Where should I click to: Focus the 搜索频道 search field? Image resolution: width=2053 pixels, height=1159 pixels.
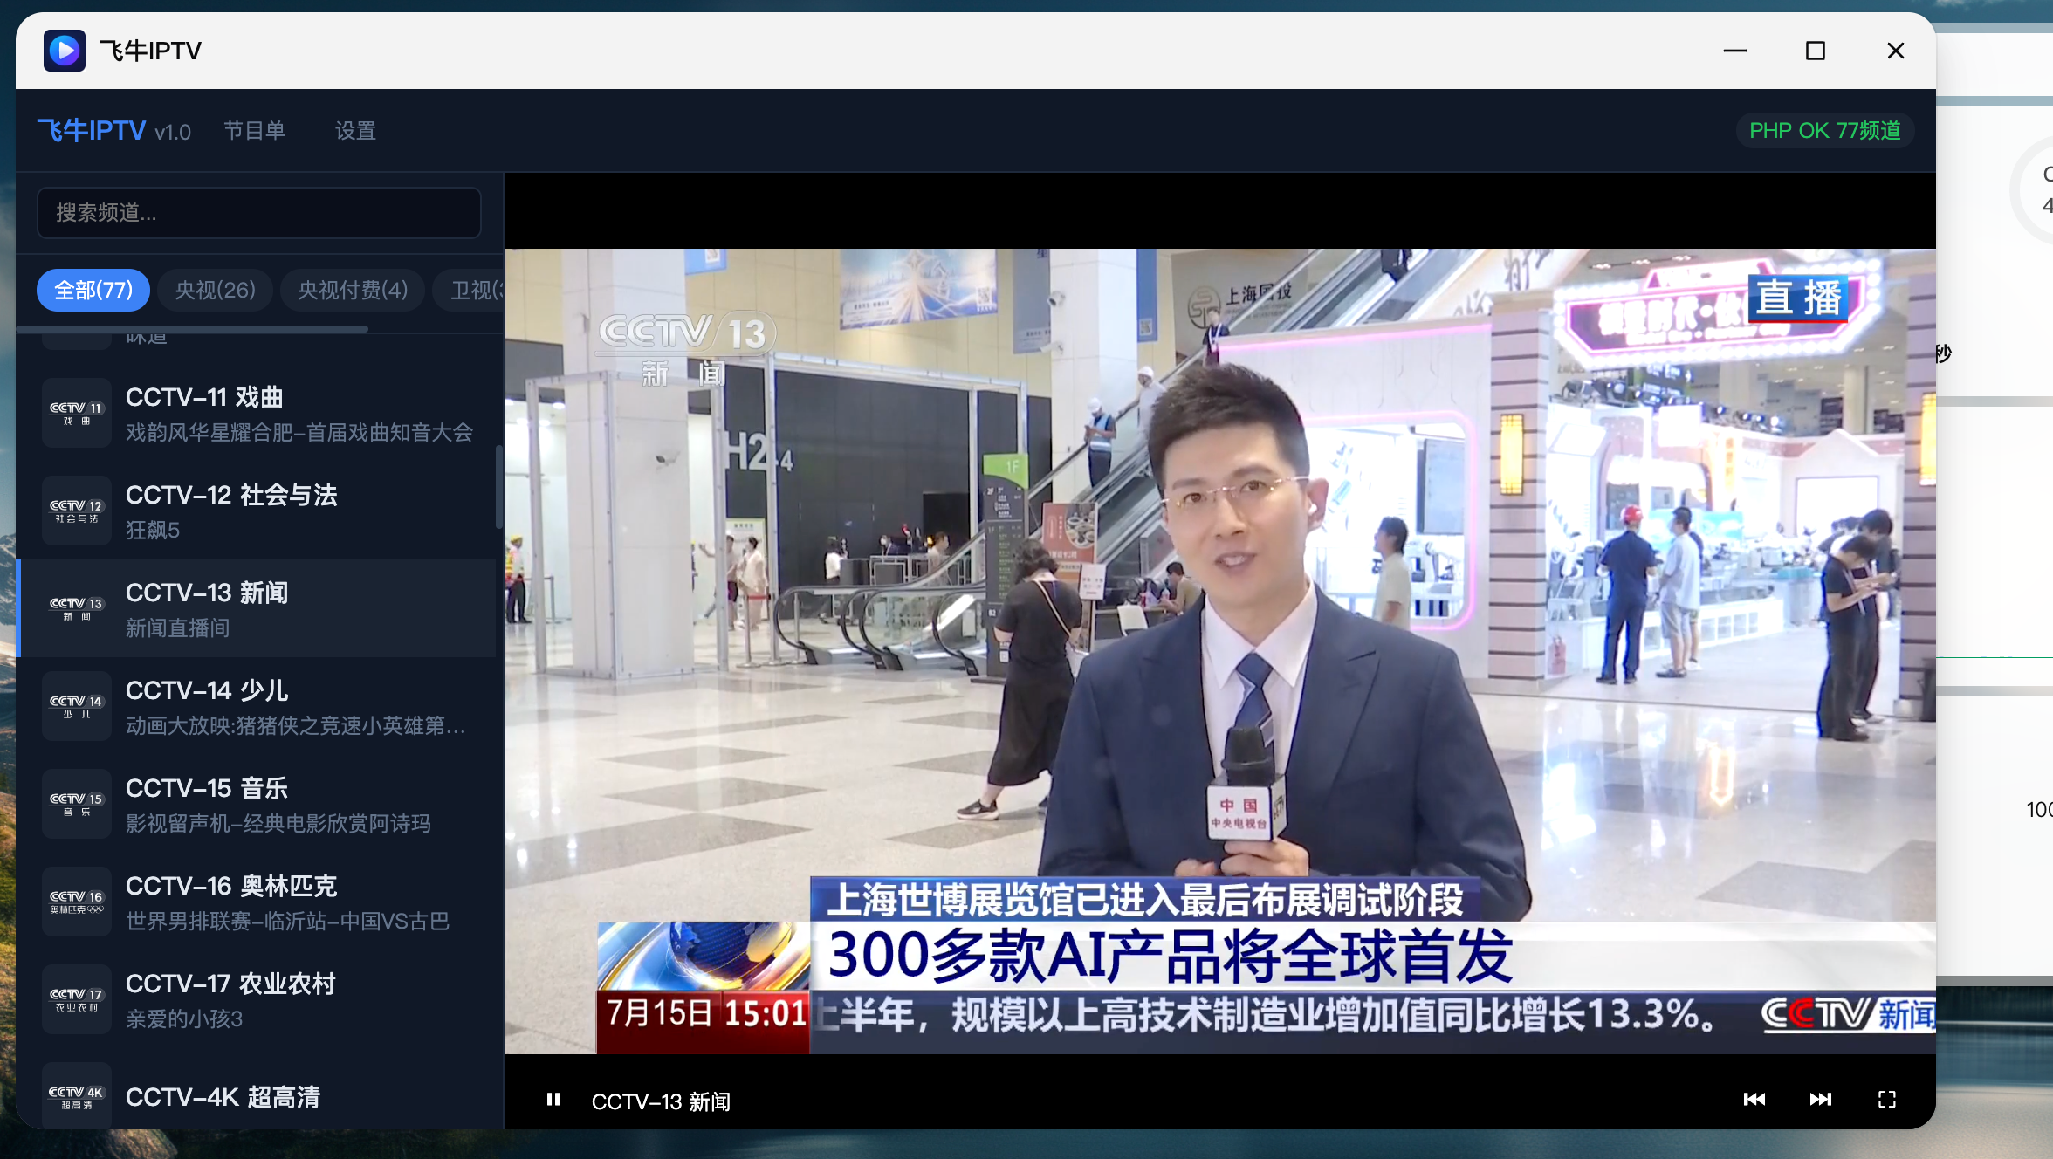click(259, 213)
